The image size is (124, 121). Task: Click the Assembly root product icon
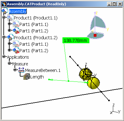coord(5,11)
